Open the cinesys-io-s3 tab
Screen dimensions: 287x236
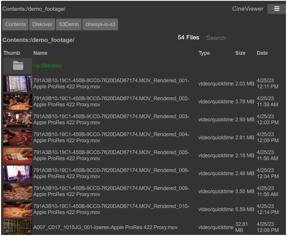point(100,24)
